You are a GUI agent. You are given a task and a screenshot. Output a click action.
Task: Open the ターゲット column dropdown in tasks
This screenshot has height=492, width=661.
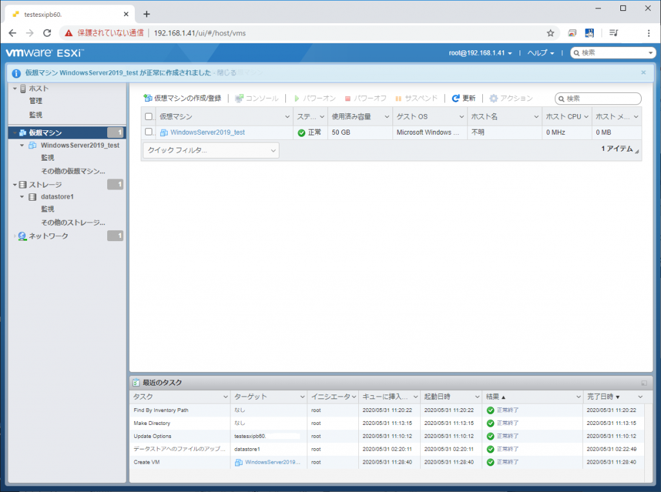pos(302,397)
